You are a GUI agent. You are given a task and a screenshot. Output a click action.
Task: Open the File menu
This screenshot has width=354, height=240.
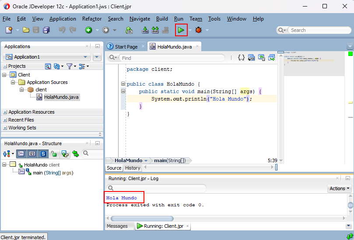pos(7,19)
